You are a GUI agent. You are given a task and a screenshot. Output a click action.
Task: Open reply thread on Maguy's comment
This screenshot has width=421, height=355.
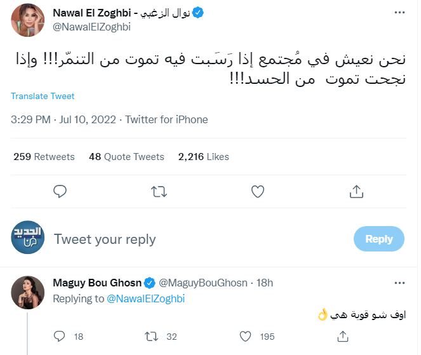(59, 336)
